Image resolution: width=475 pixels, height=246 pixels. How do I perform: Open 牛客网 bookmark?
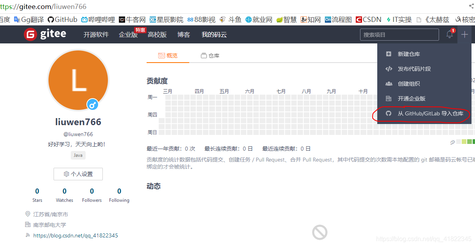tap(132, 20)
